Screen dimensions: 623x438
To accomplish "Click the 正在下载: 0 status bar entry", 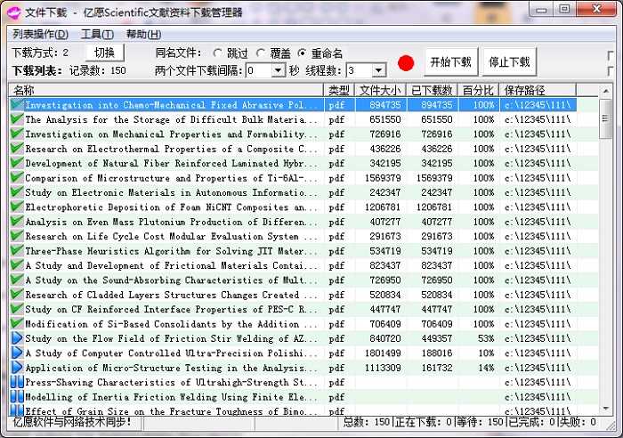I will click(424, 422).
